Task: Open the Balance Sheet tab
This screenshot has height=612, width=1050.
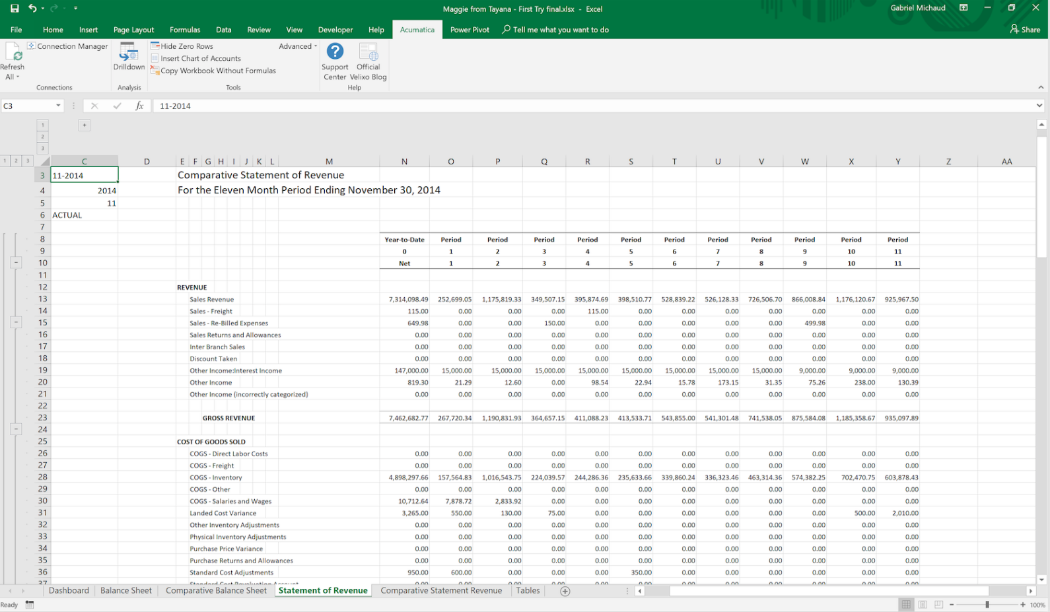Action: pyautogui.click(x=125, y=591)
